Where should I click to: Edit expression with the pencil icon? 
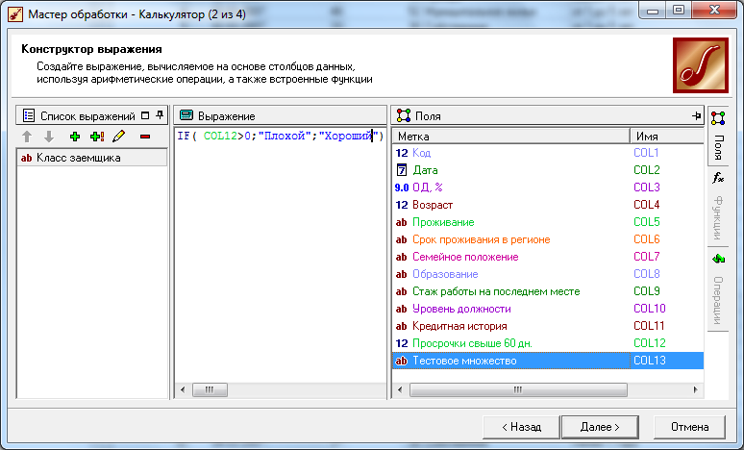(x=118, y=137)
